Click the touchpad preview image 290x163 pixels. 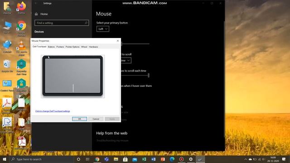72,76
